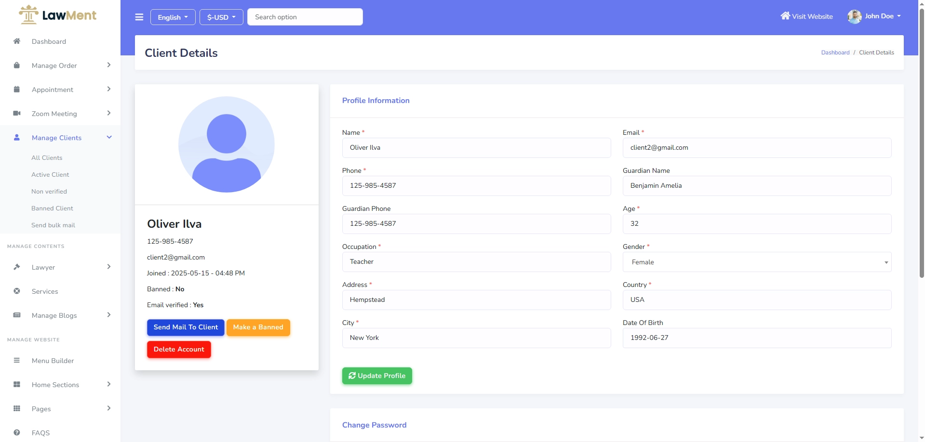Click the Zoom Meeting camera icon
925x442 pixels.
point(17,113)
